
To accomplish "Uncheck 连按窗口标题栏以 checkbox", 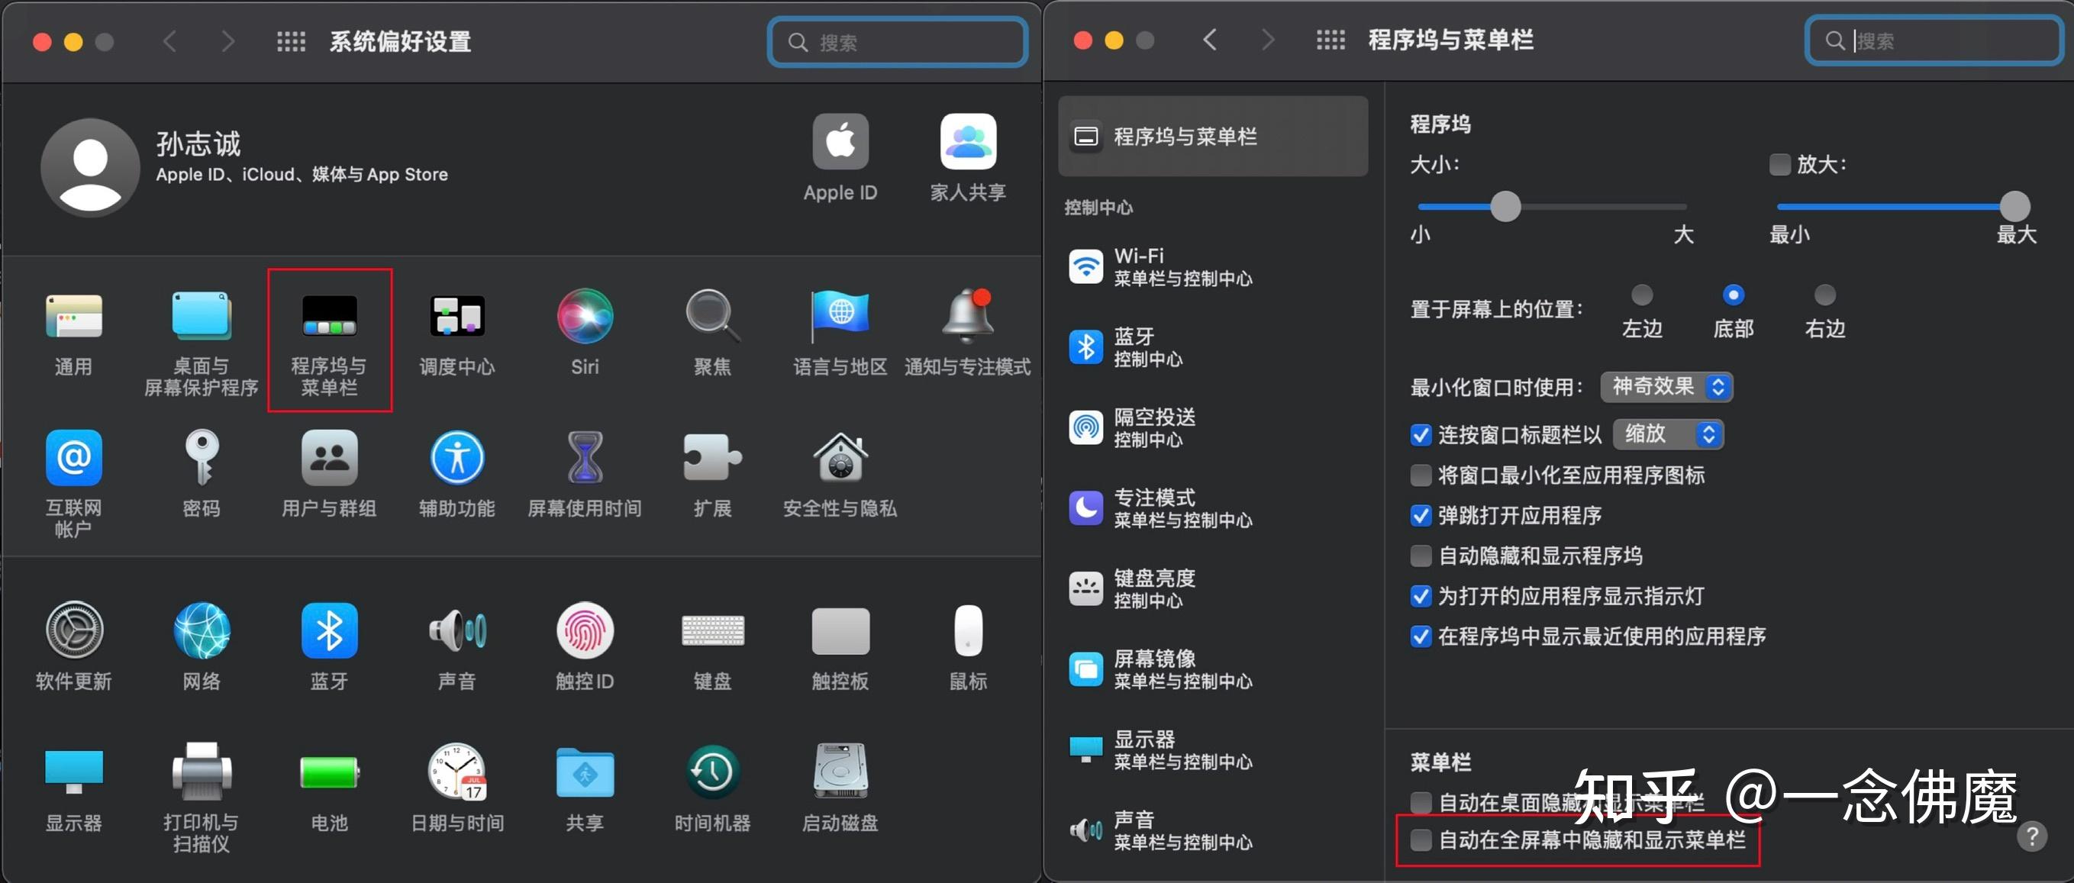I will tap(1421, 435).
